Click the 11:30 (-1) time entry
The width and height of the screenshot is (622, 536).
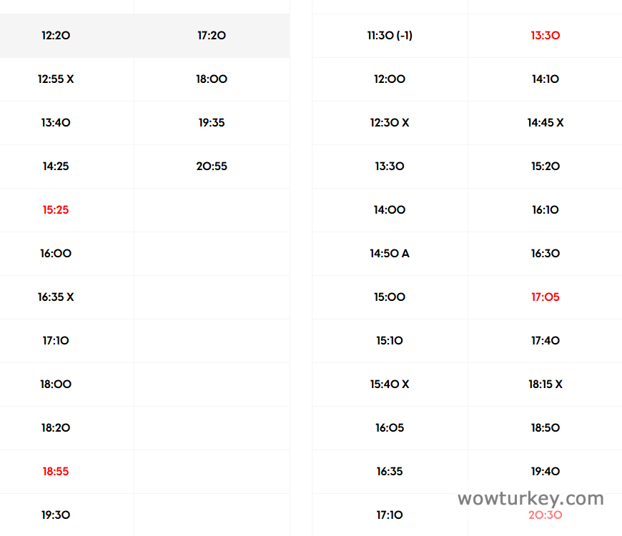coord(390,36)
